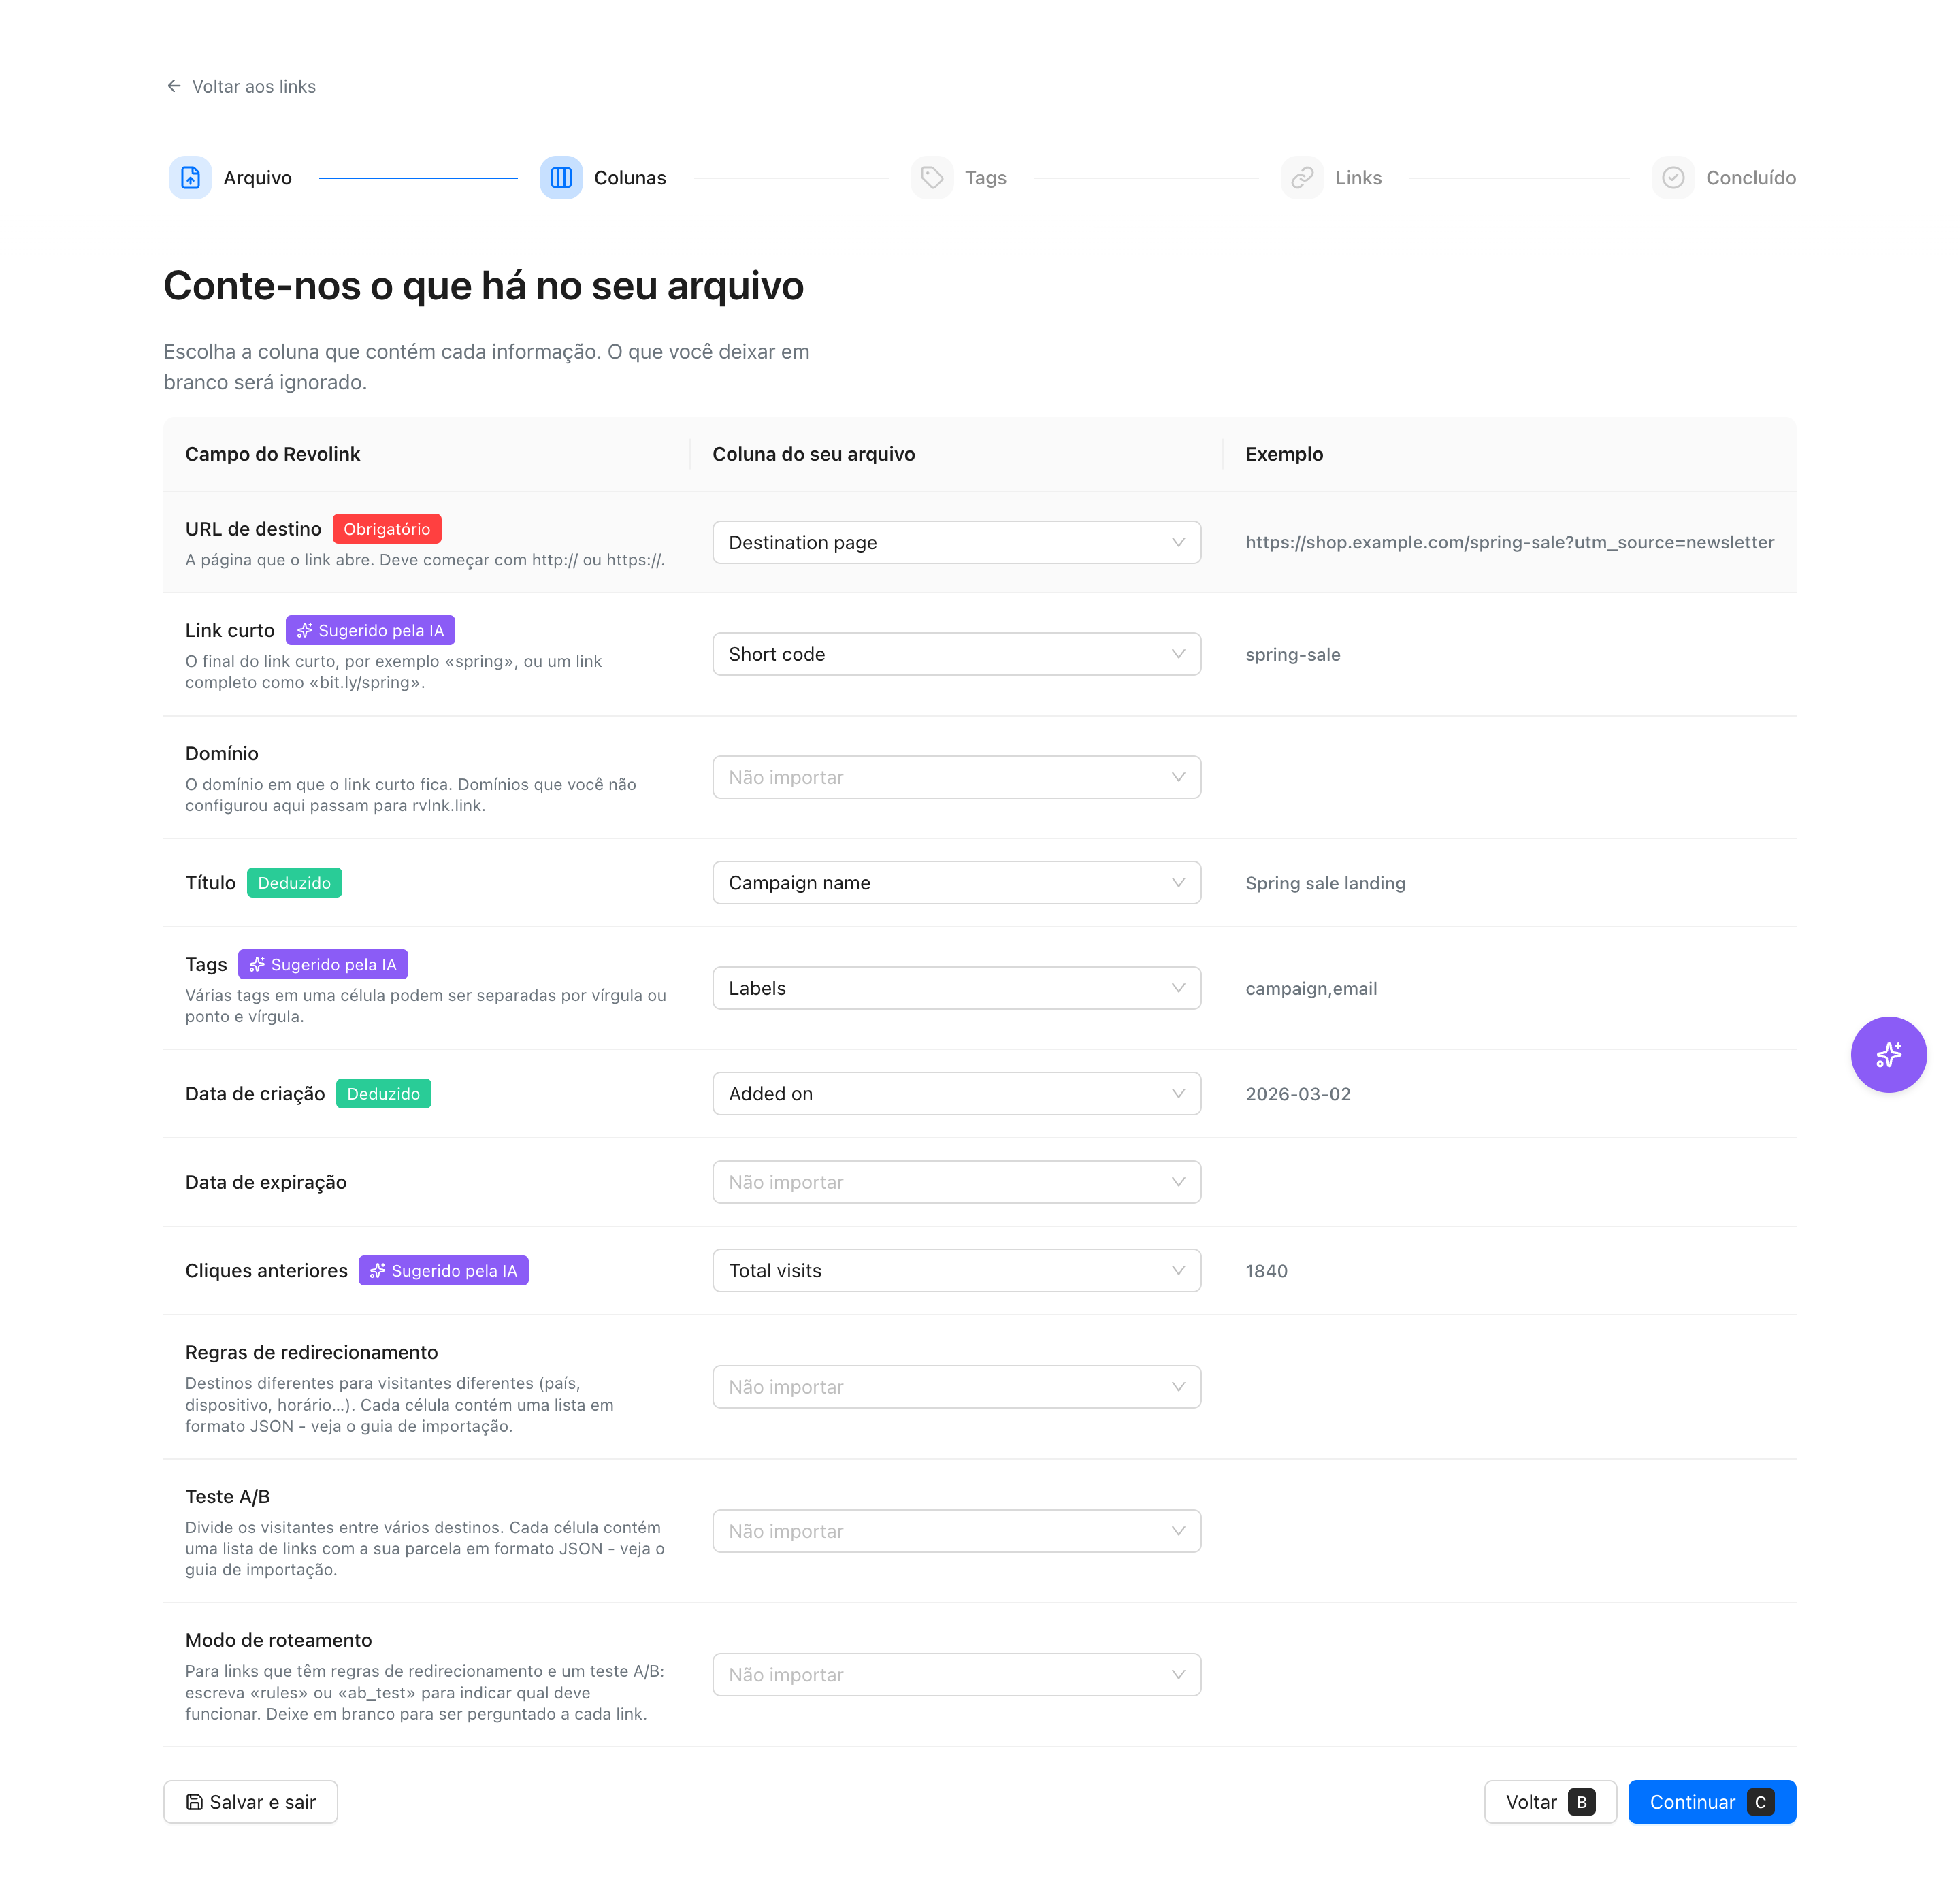Click the Salvar e sair button
The image size is (1960, 1889).
point(250,1802)
